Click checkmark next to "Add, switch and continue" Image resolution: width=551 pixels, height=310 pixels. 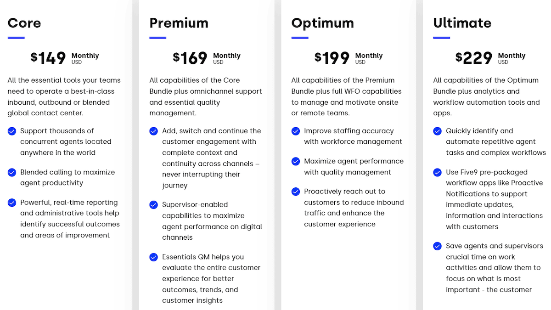(154, 131)
